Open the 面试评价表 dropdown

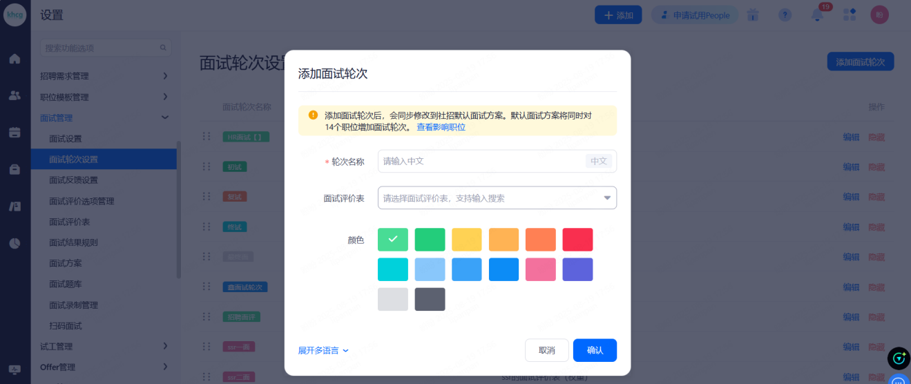tap(497, 198)
